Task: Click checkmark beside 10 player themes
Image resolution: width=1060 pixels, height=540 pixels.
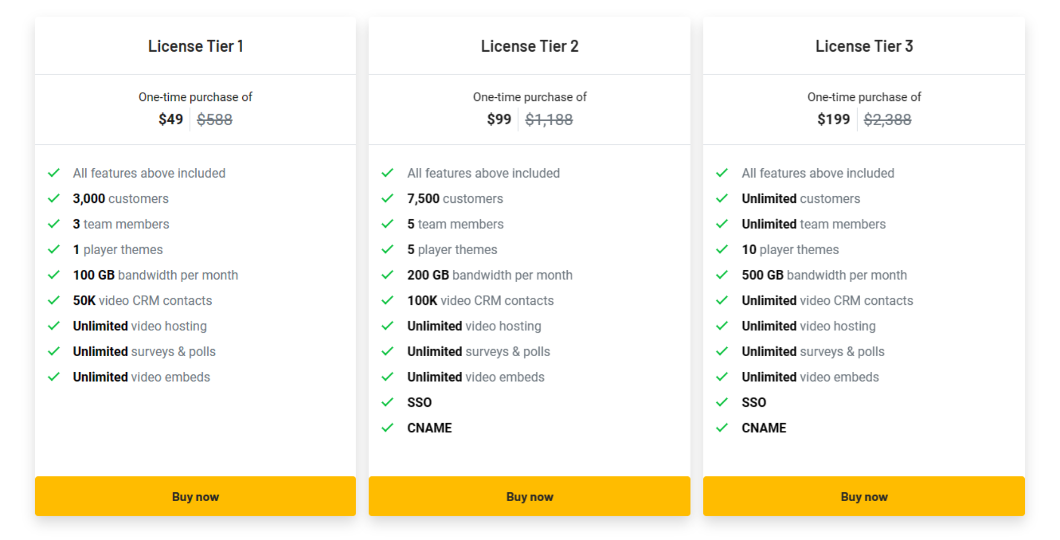Action: (x=722, y=249)
